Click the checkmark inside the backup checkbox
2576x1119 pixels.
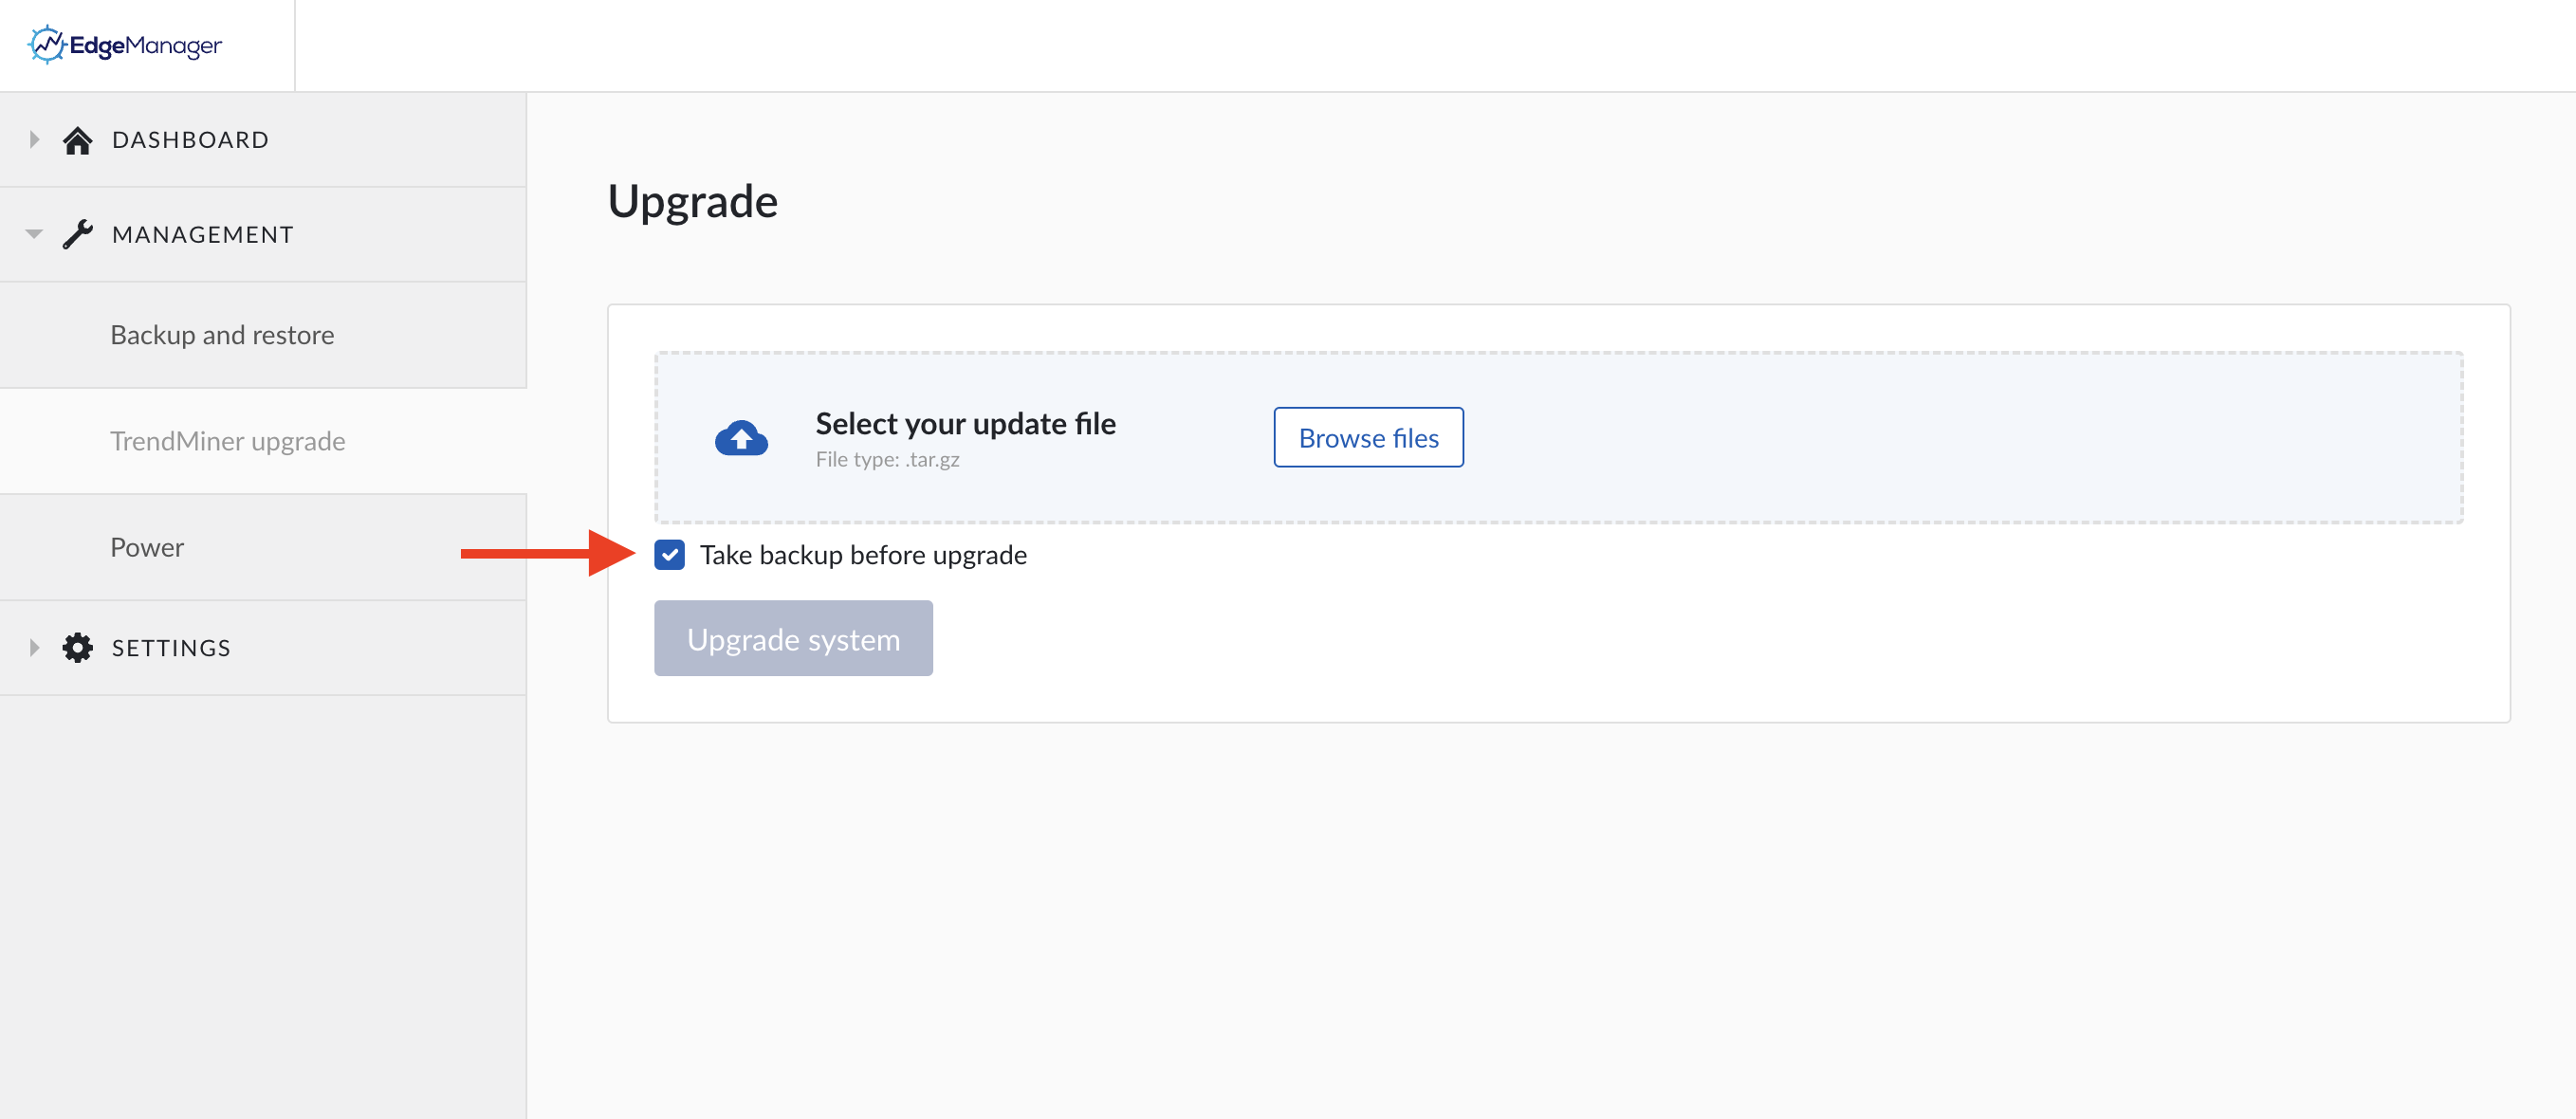click(669, 555)
